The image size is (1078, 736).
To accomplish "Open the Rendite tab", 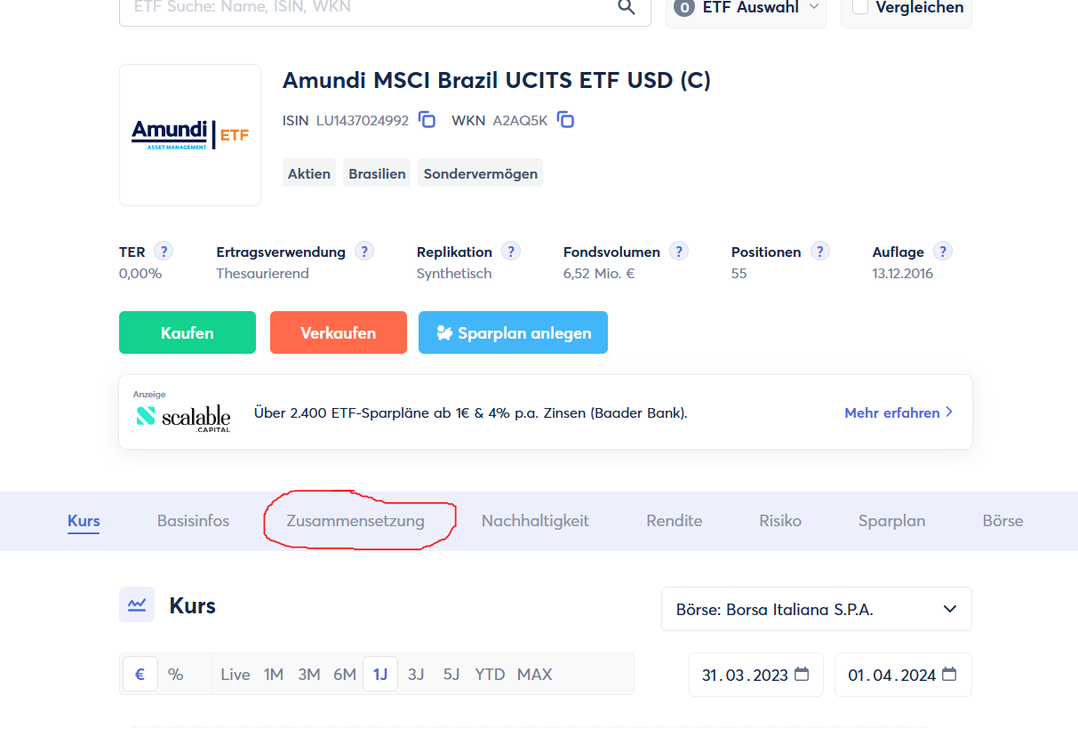I will (x=675, y=521).
